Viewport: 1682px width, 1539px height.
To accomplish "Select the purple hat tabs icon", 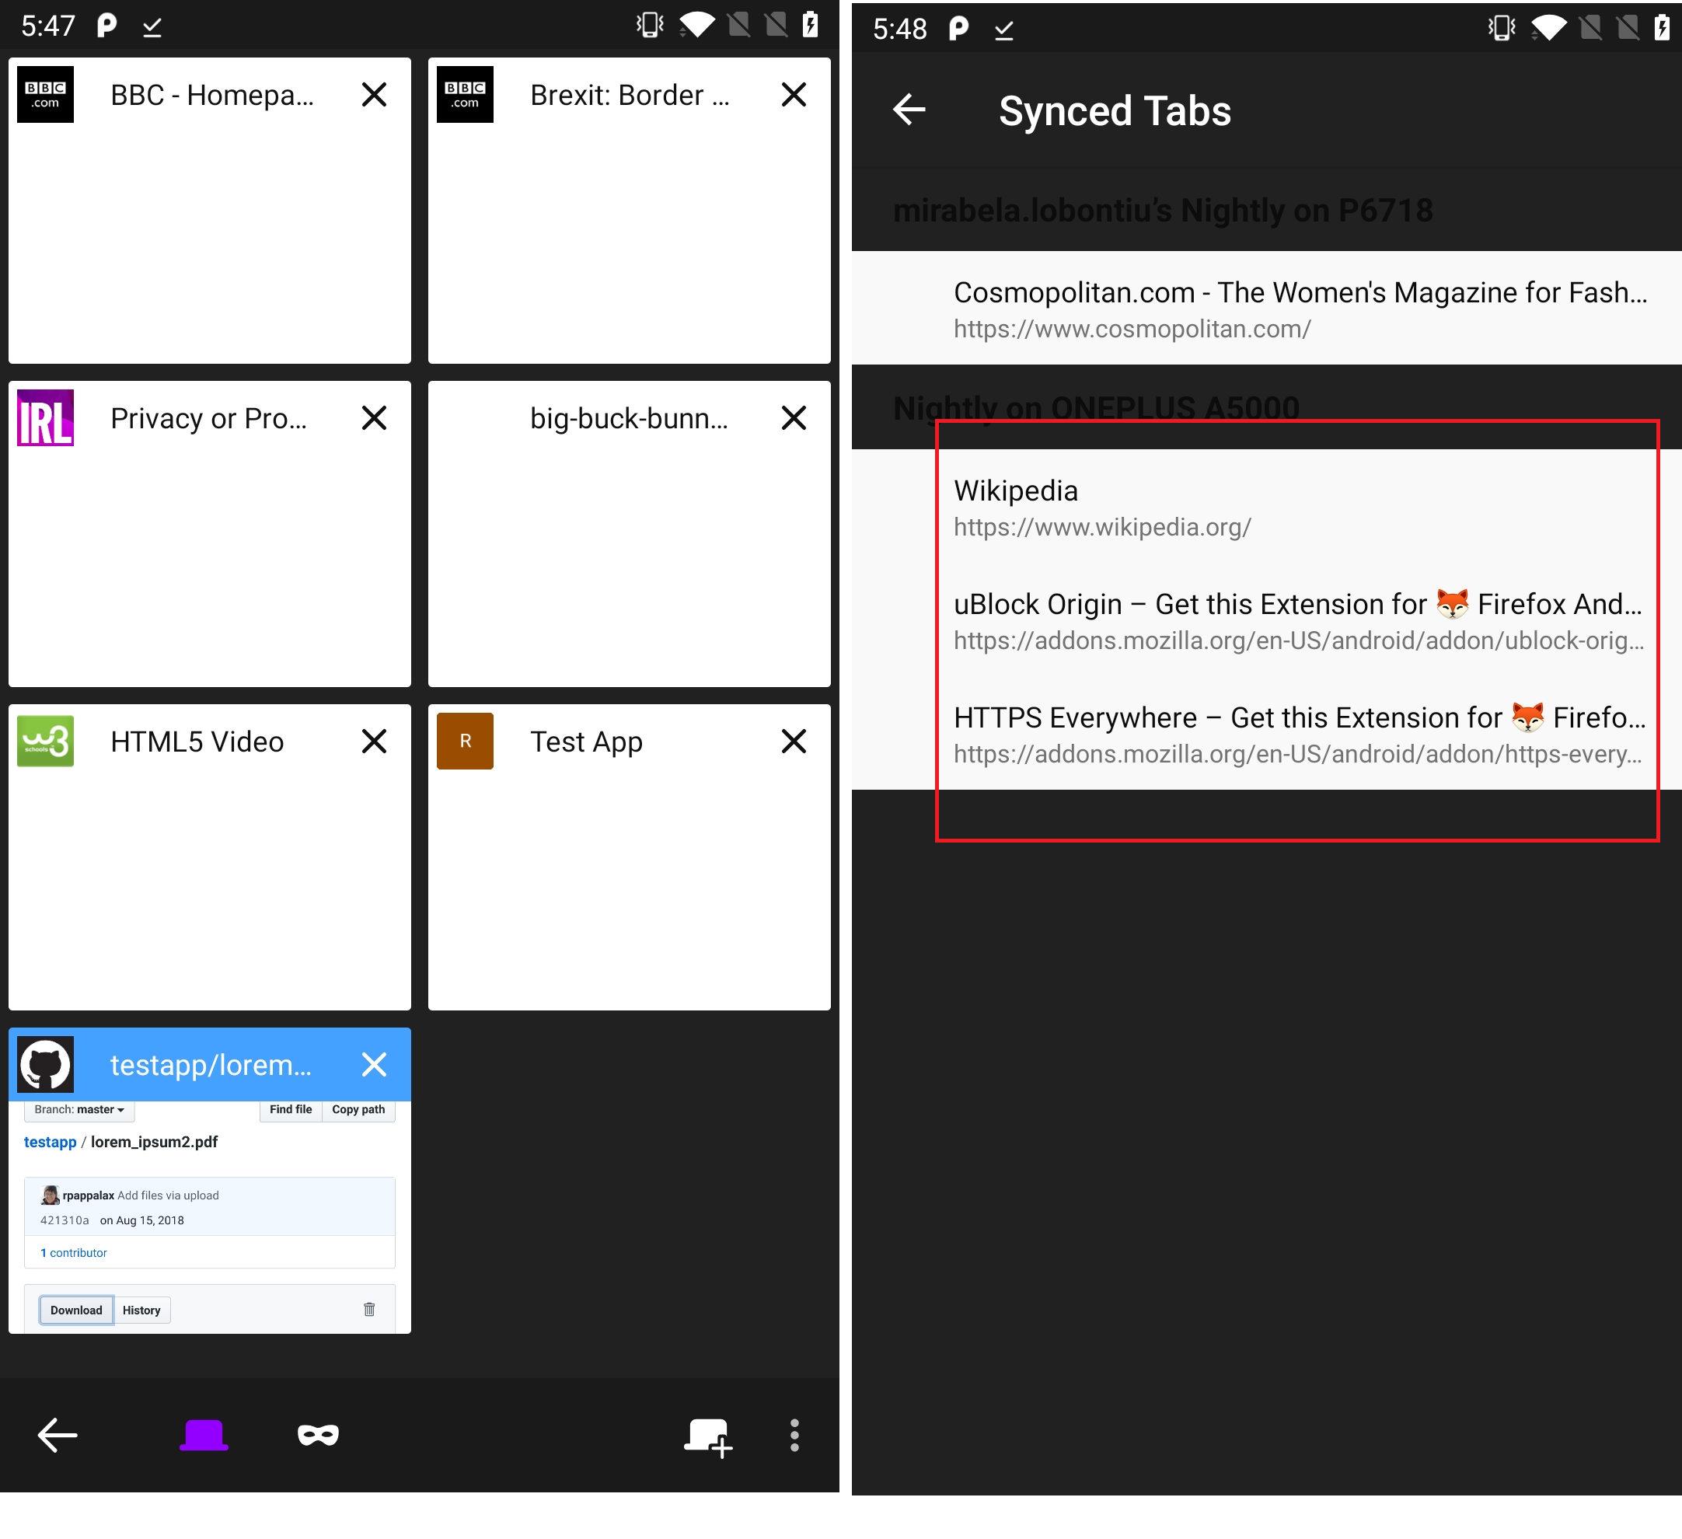I will pos(203,1435).
